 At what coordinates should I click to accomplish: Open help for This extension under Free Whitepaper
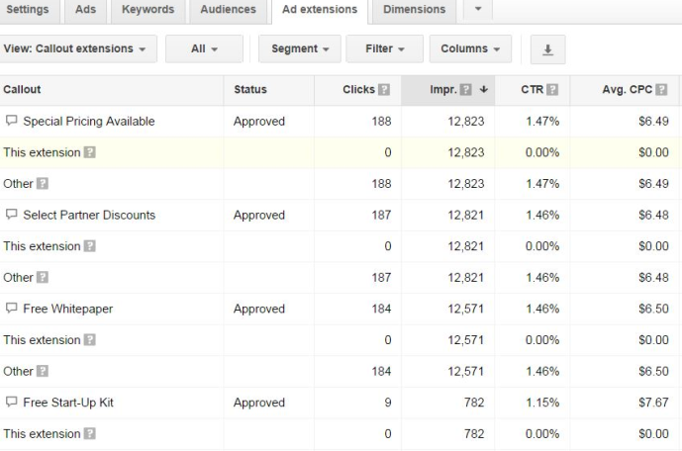90,340
